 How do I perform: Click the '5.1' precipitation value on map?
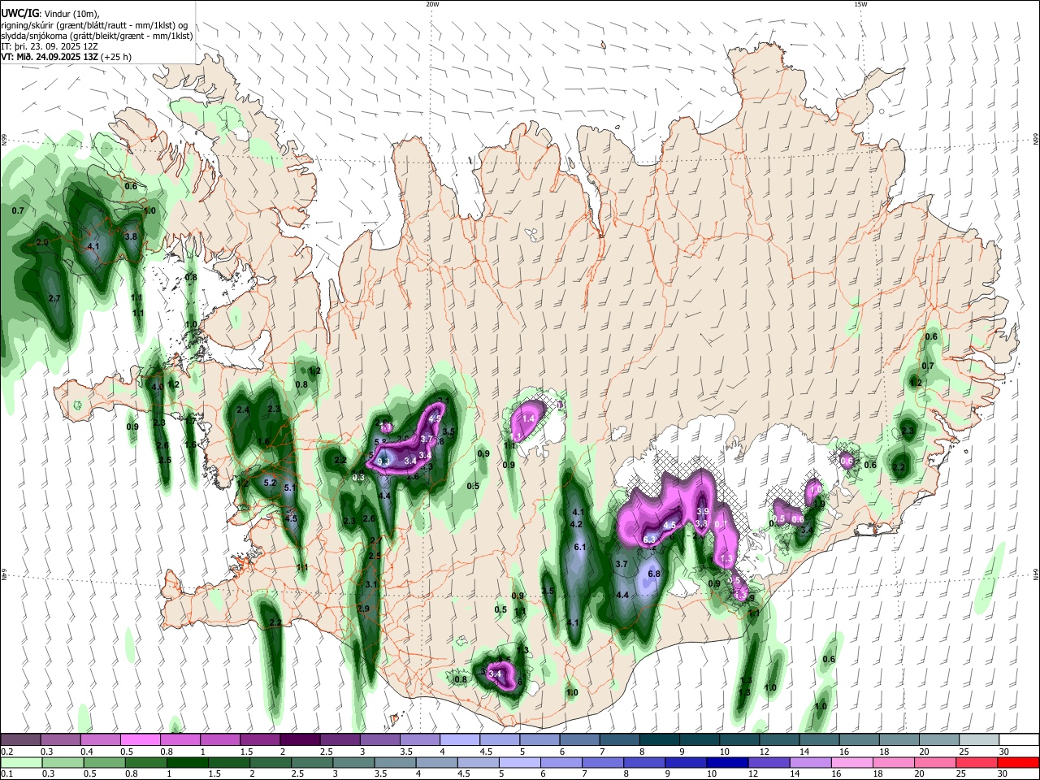click(x=289, y=487)
